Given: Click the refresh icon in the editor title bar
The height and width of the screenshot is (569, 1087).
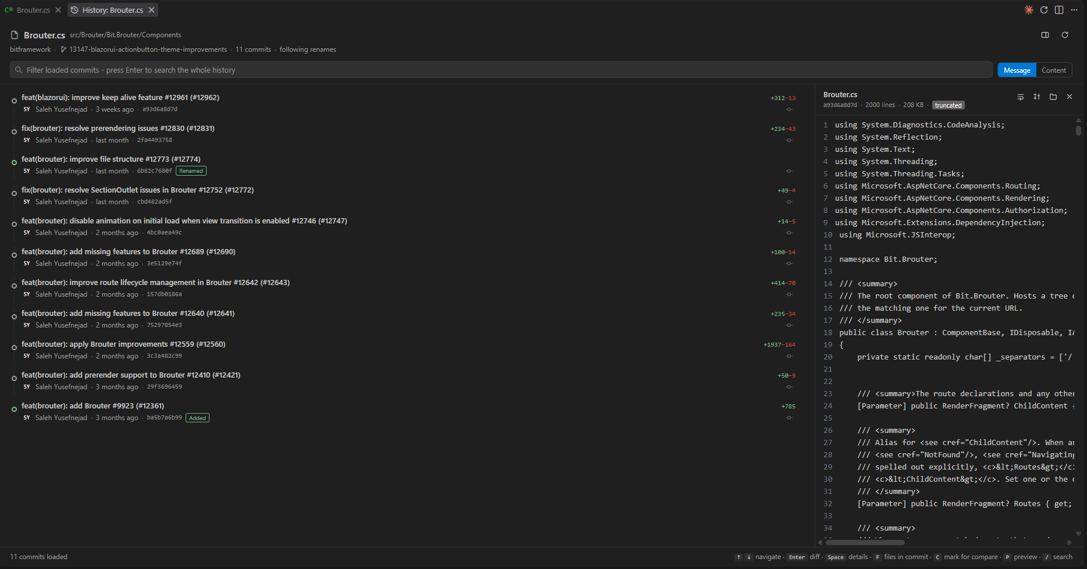Looking at the screenshot, I should pos(1044,10).
